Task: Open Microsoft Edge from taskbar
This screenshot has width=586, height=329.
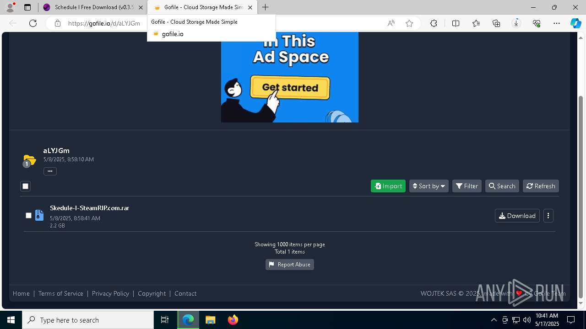Action: tap(188, 320)
